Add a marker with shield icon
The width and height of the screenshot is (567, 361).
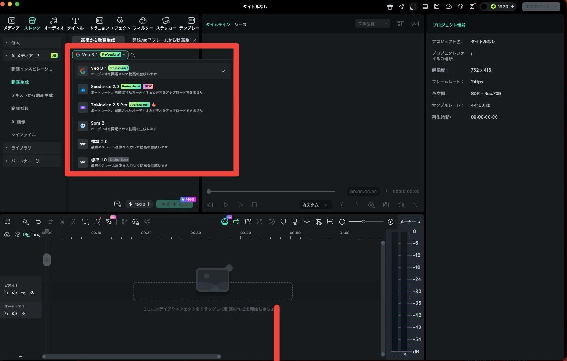click(283, 222)
